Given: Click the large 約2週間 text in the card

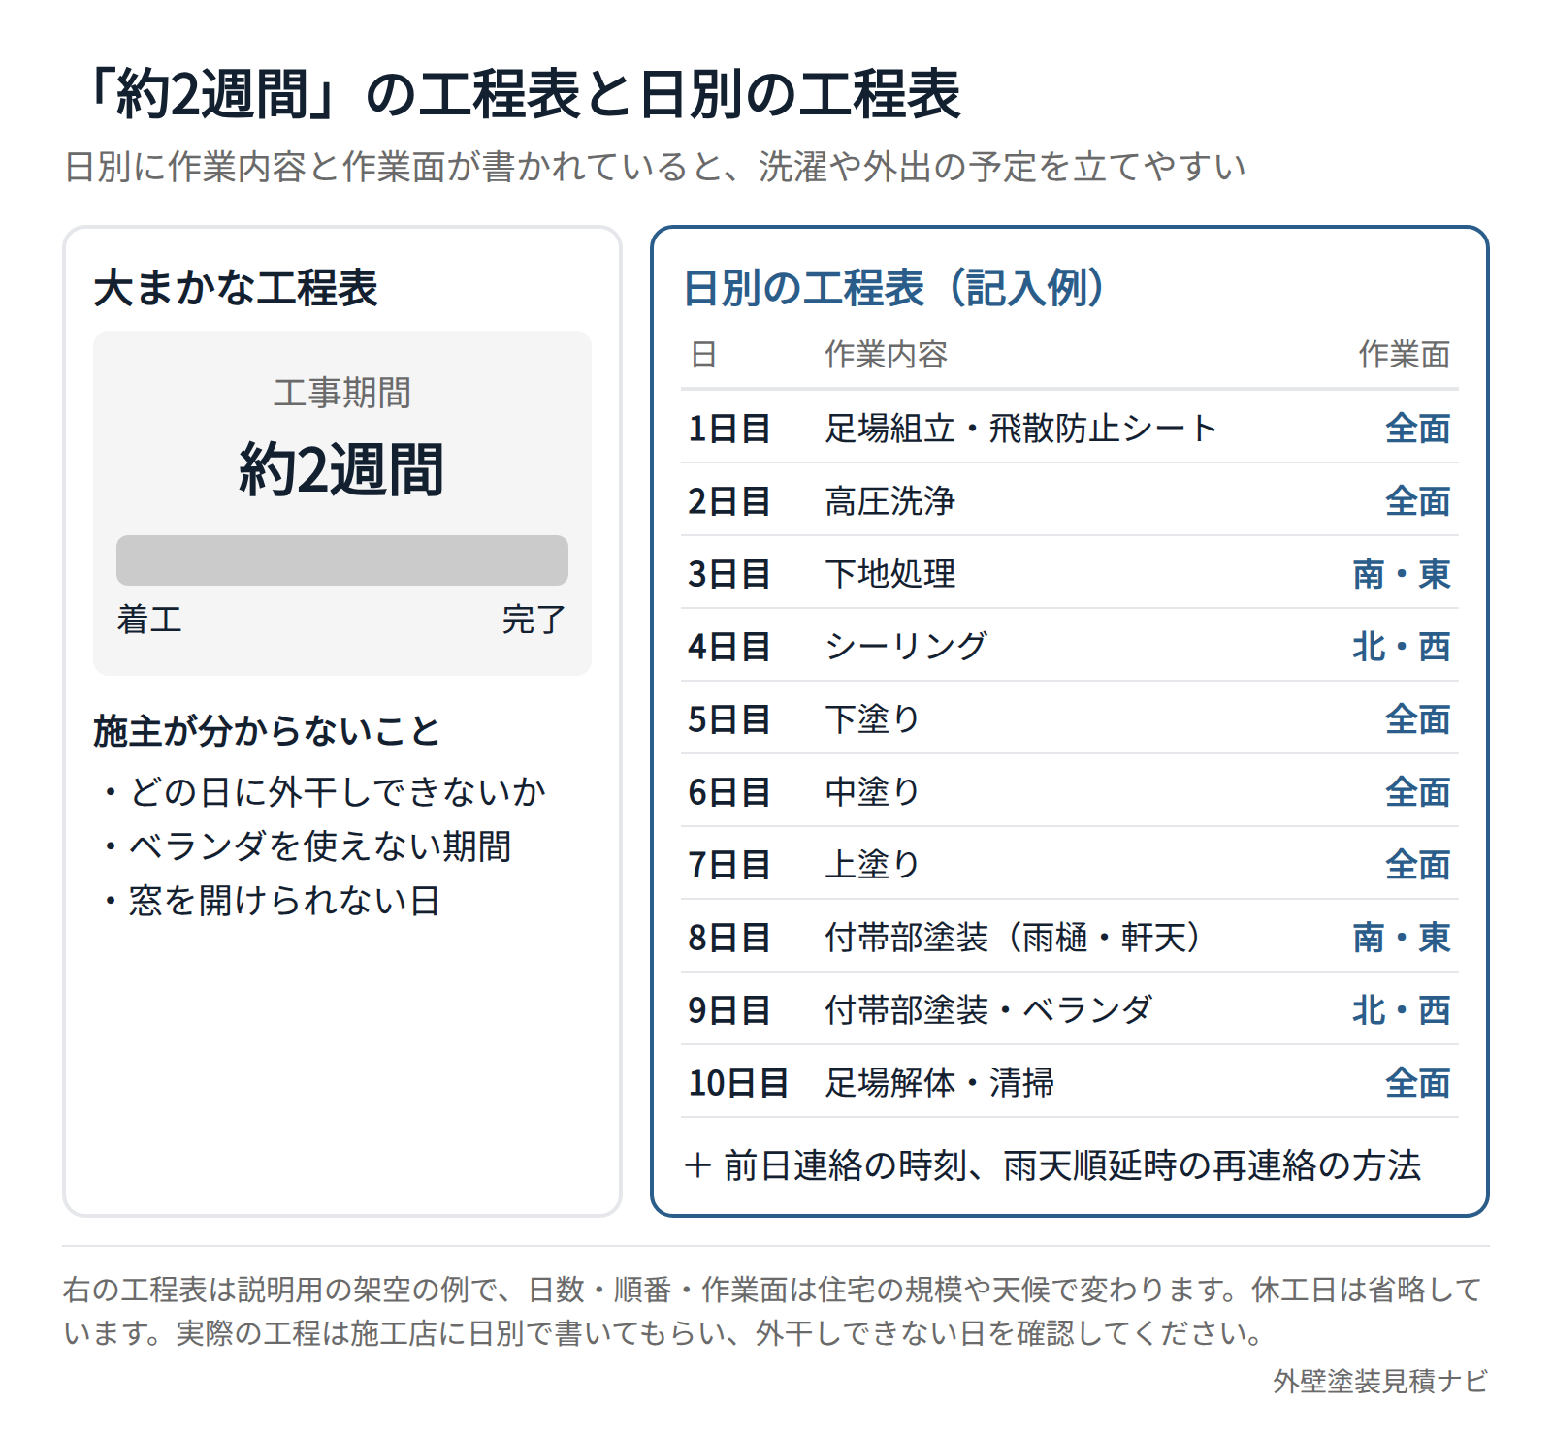Looking at the screenshot, I should (342, 469).
